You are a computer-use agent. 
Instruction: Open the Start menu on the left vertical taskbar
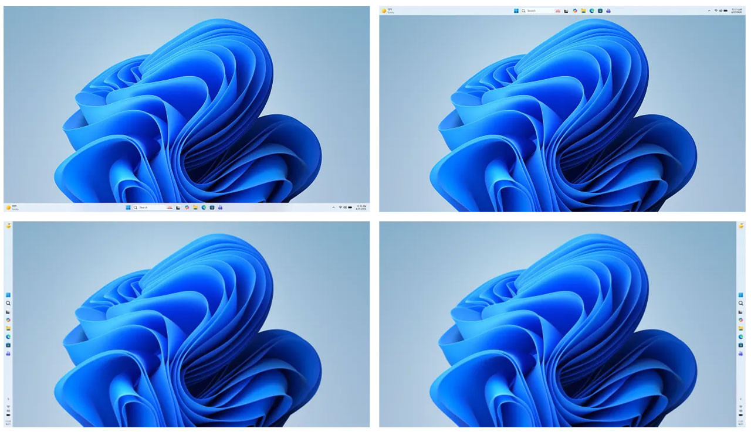8,295
